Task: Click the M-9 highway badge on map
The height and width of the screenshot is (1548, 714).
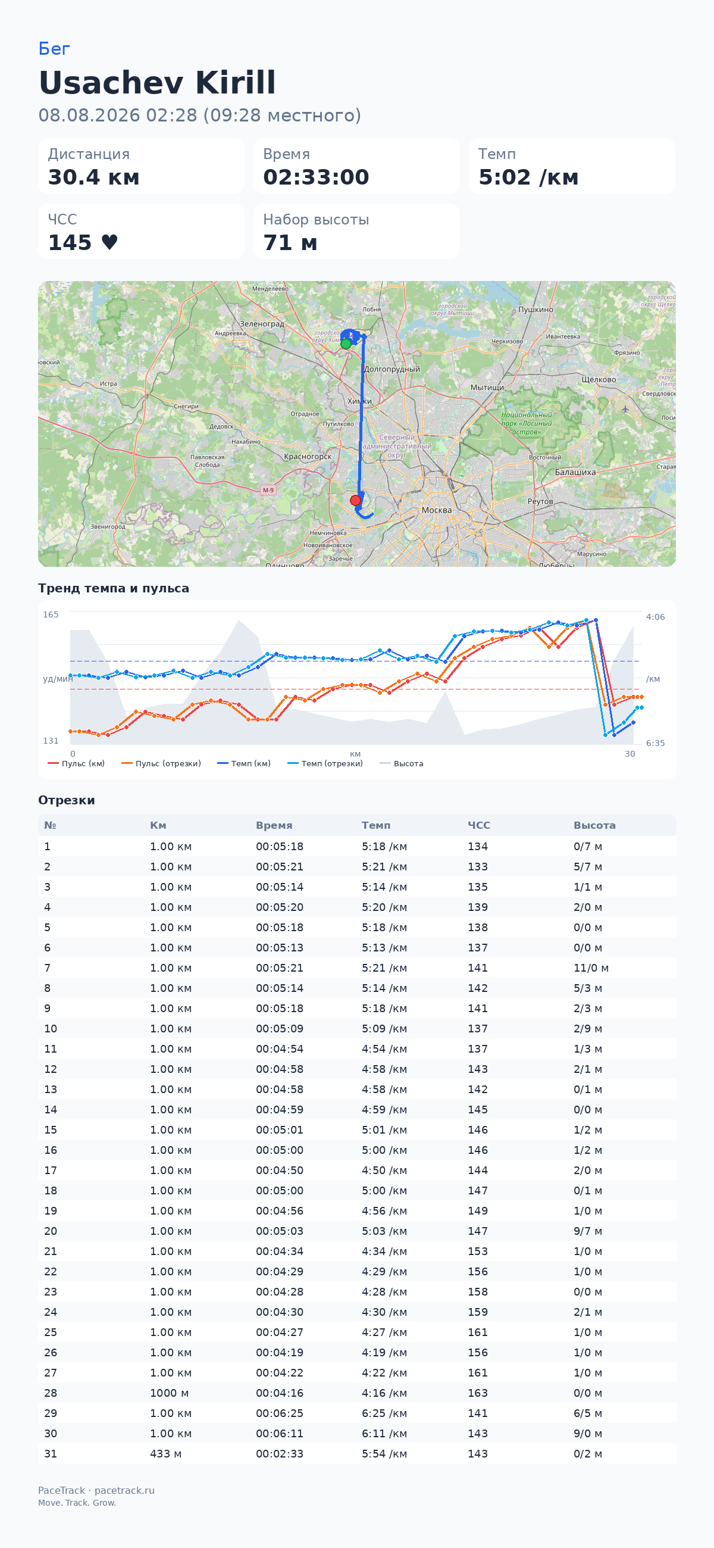Action: [268, 490]
